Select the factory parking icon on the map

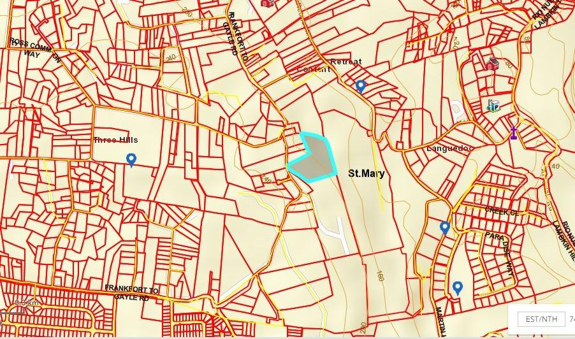[x=493, y=106]
